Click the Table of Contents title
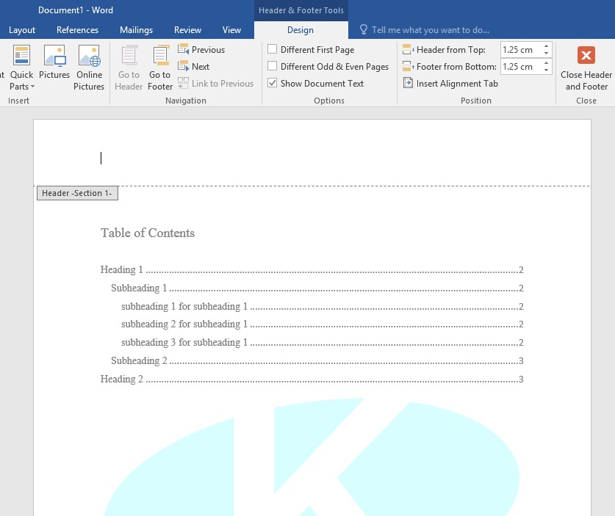615x516 pixels. click(148, 233)
